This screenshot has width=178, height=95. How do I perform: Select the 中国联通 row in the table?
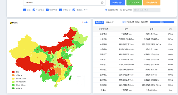135,44
